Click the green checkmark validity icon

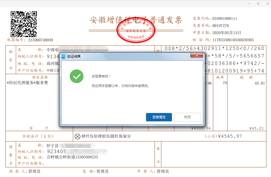(x=77, y=76)
